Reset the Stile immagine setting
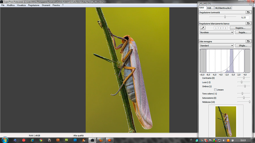The height and width of the screenshot is (143, 255). [248, 41]
